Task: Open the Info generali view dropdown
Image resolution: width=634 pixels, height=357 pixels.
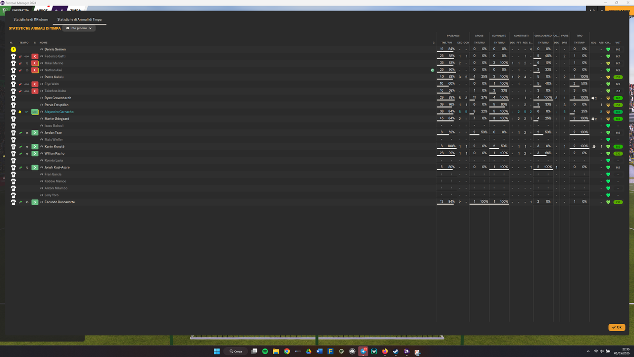Action: pyautogui.click(x=79, y=28)
